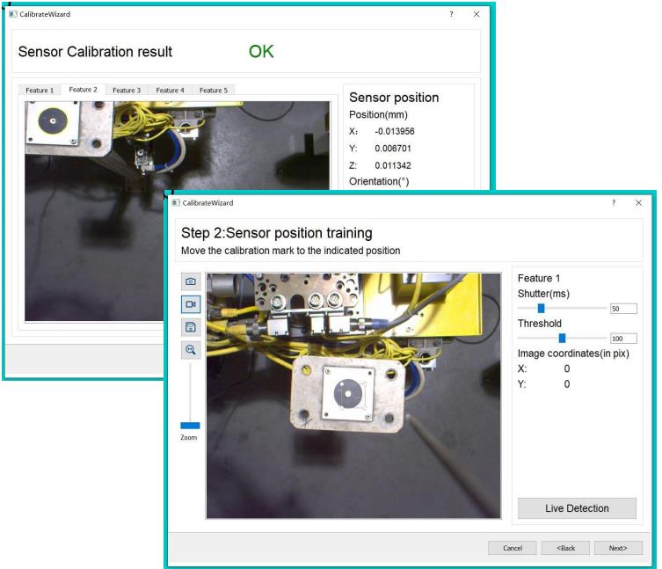
Task: Click the 'Sensor position' heading
Action: 394,98
